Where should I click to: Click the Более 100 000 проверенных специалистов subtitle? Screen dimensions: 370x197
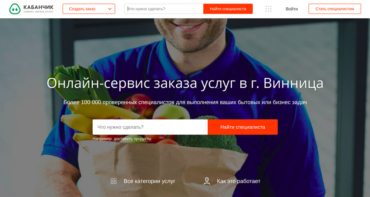pos(185,102)
